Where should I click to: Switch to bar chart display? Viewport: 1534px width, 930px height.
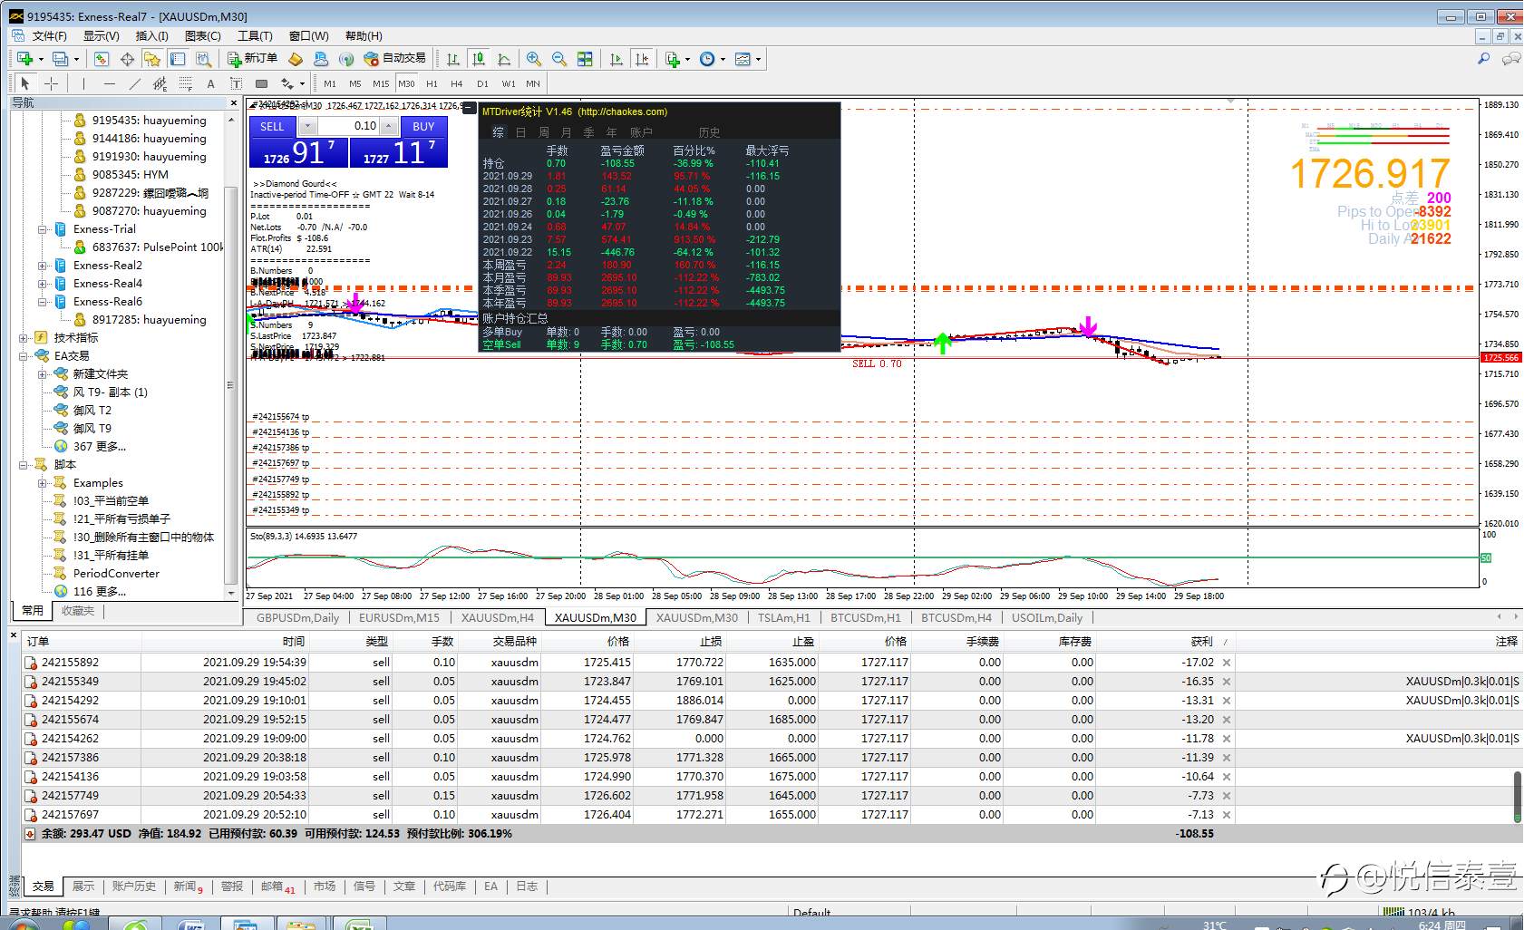pyautogui.click(x=453, y=59)
